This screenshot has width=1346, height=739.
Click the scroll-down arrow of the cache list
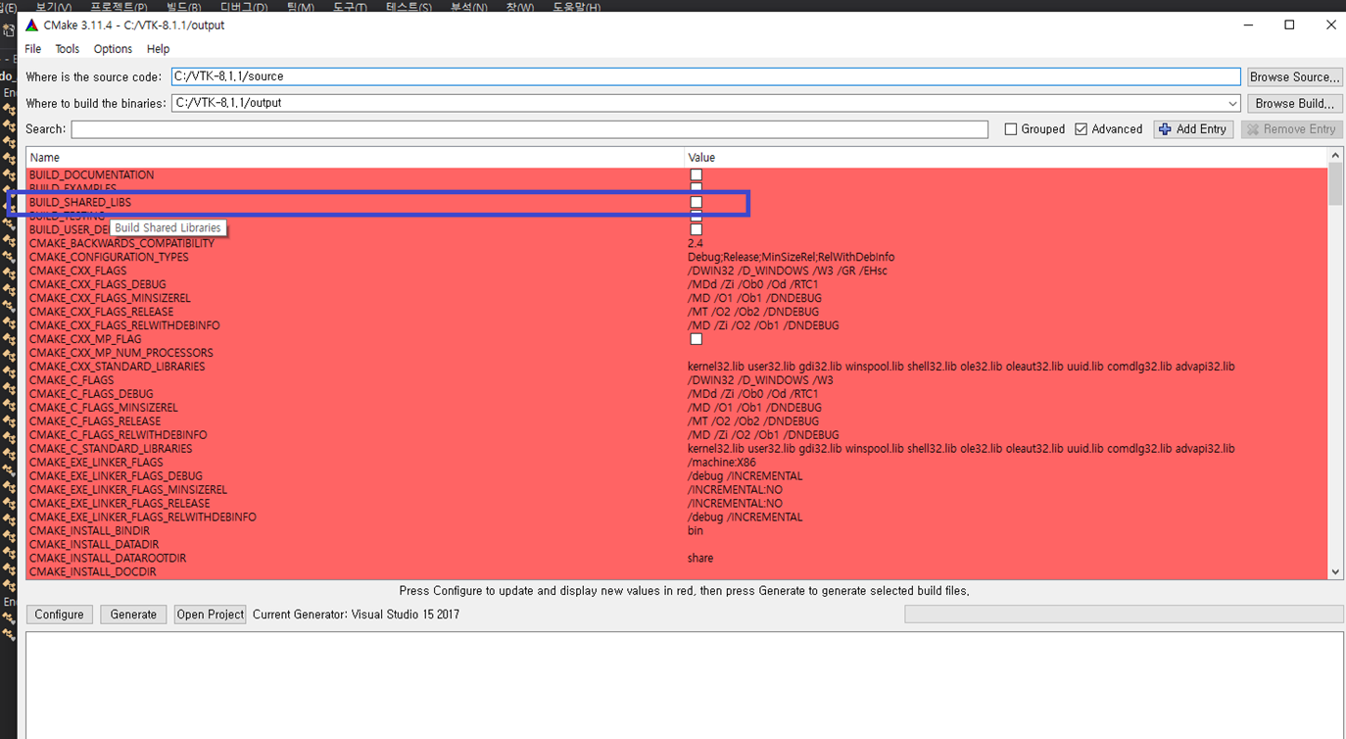tap(1335, 571)
